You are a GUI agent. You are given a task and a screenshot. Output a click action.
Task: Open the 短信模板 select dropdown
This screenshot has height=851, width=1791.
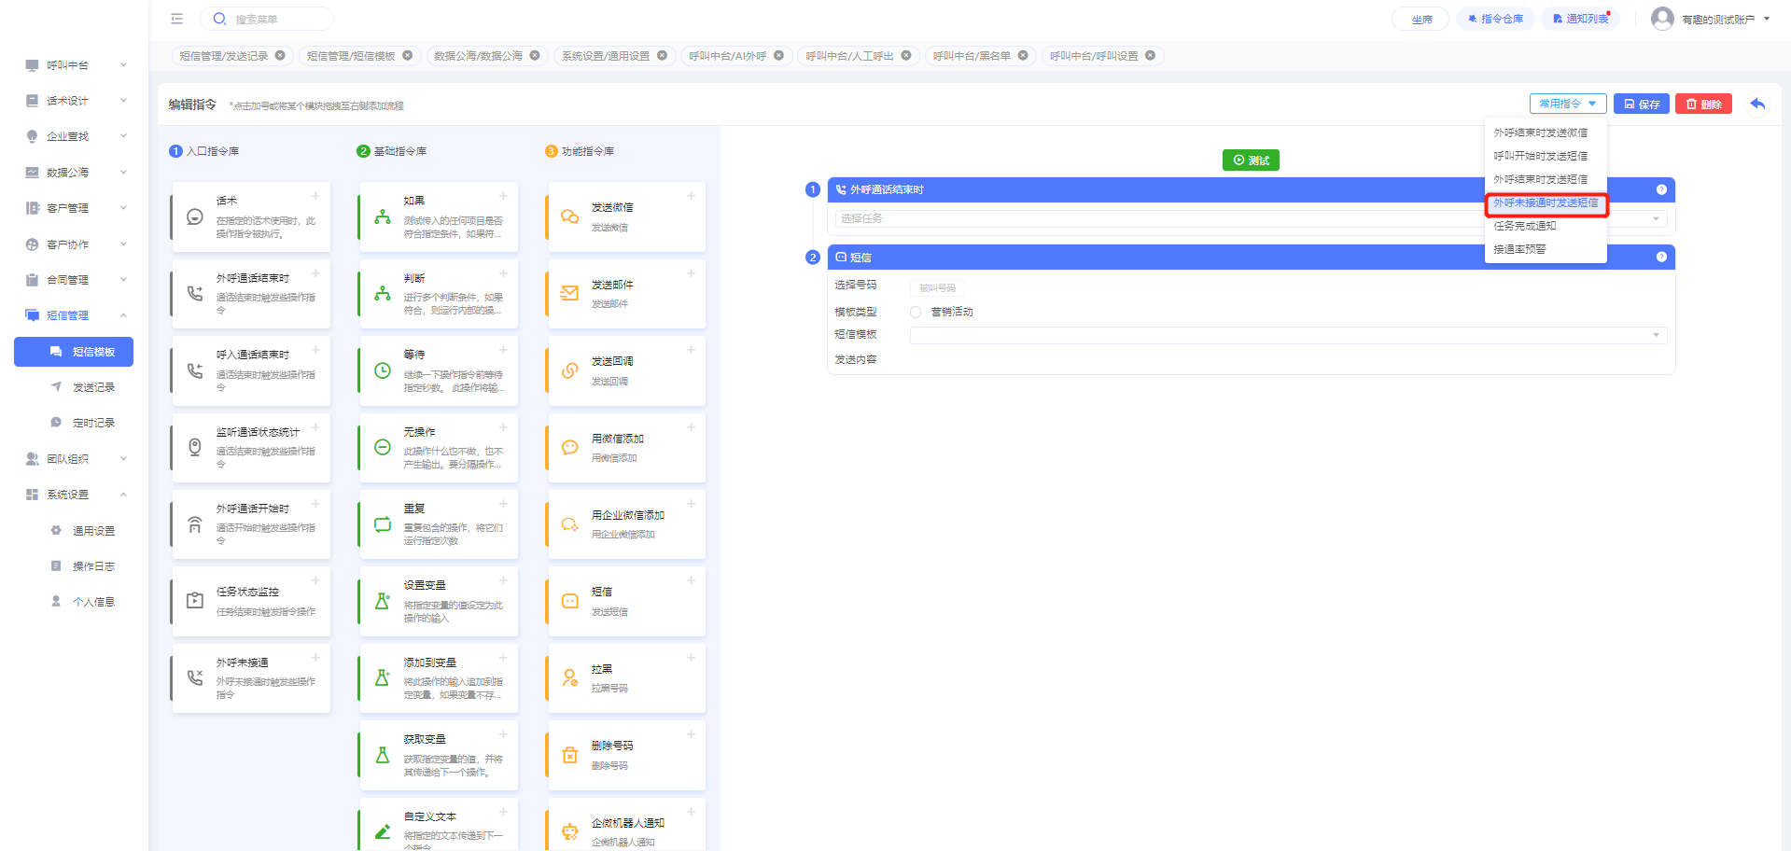(1288, 335)
